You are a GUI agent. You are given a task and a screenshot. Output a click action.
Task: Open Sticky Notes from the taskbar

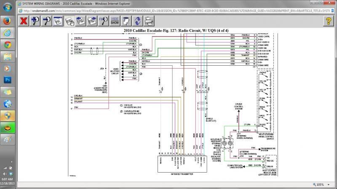[7, 92]
